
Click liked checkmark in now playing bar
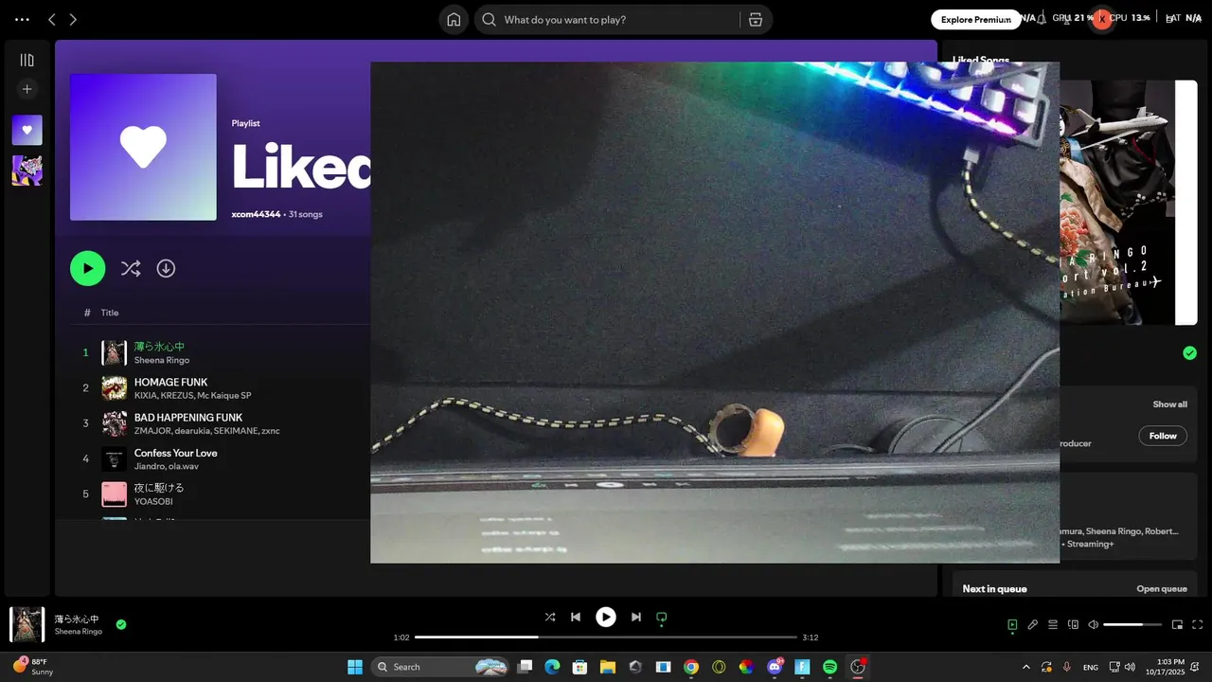point(121,624)
